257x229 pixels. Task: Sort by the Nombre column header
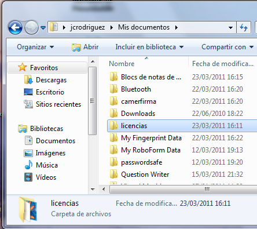click(122, 64)
